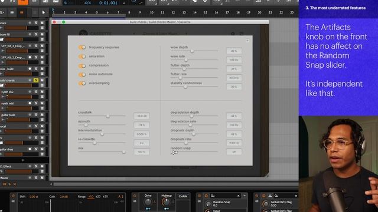Arm record on the bass - build track
Image resolution: width=378 pixels, height=212 pixels.
click(30, 69)
